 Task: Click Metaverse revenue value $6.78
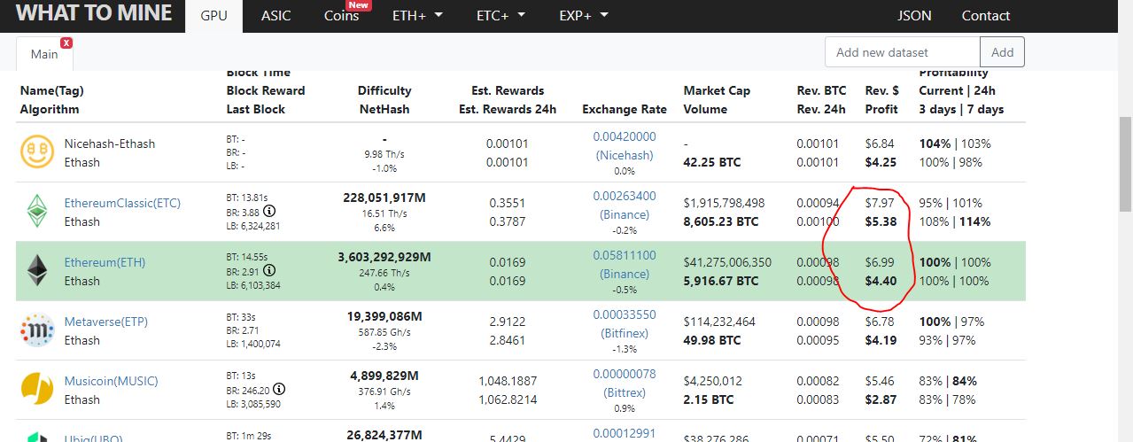[x=880, y=322]
